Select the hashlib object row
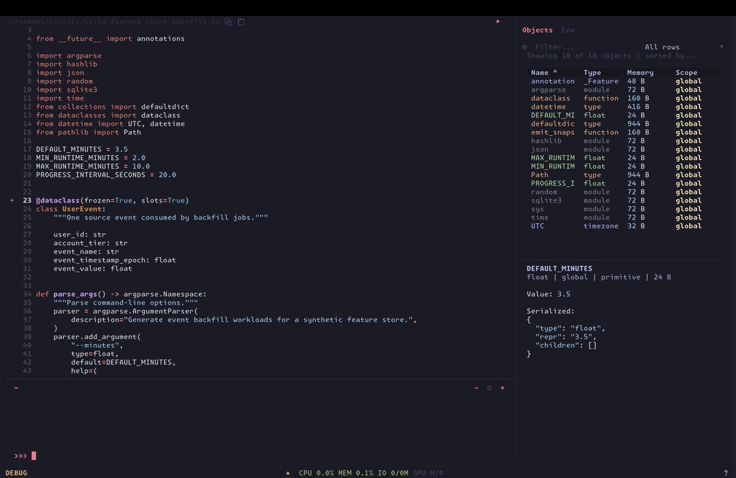 click(624, 141)
